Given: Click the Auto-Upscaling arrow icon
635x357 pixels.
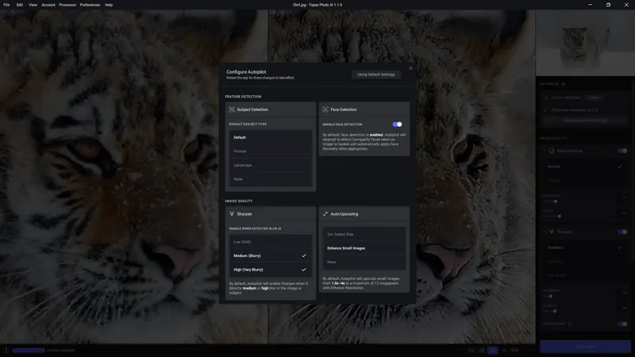Looking at the screenshot, I should 325,213.
